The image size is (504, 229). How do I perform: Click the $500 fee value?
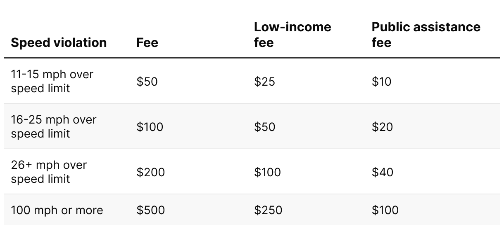tap(151, 210)
